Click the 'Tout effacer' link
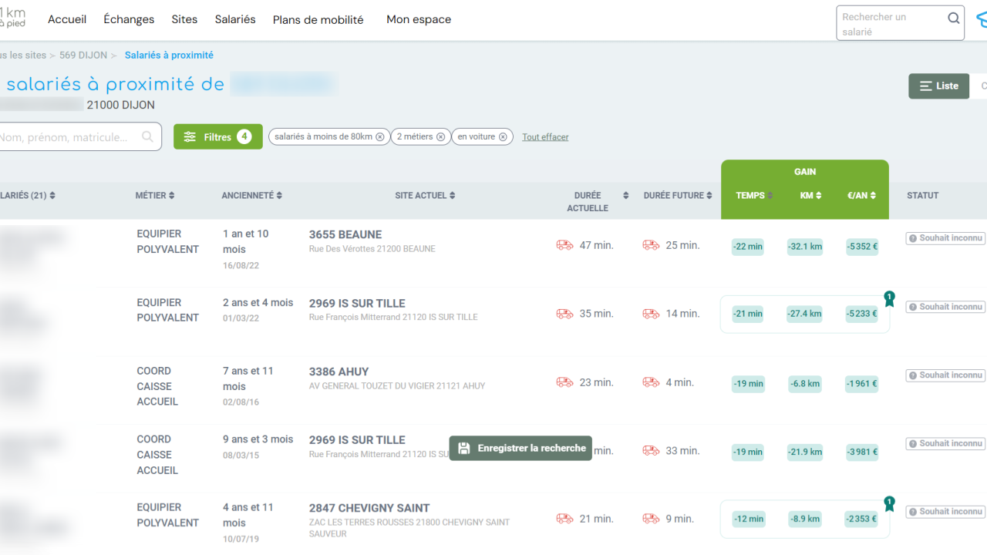 pyautogui.click(x=545, y=137)
